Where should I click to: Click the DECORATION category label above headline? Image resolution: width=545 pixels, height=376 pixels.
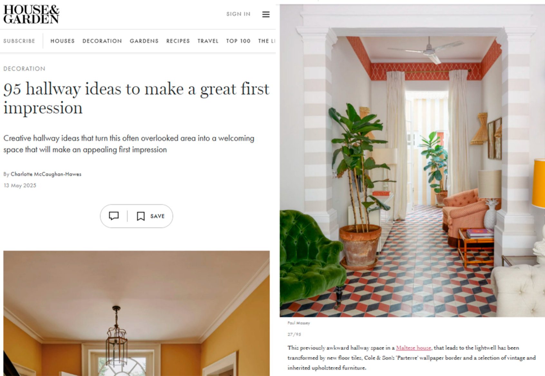click(24, 69)
